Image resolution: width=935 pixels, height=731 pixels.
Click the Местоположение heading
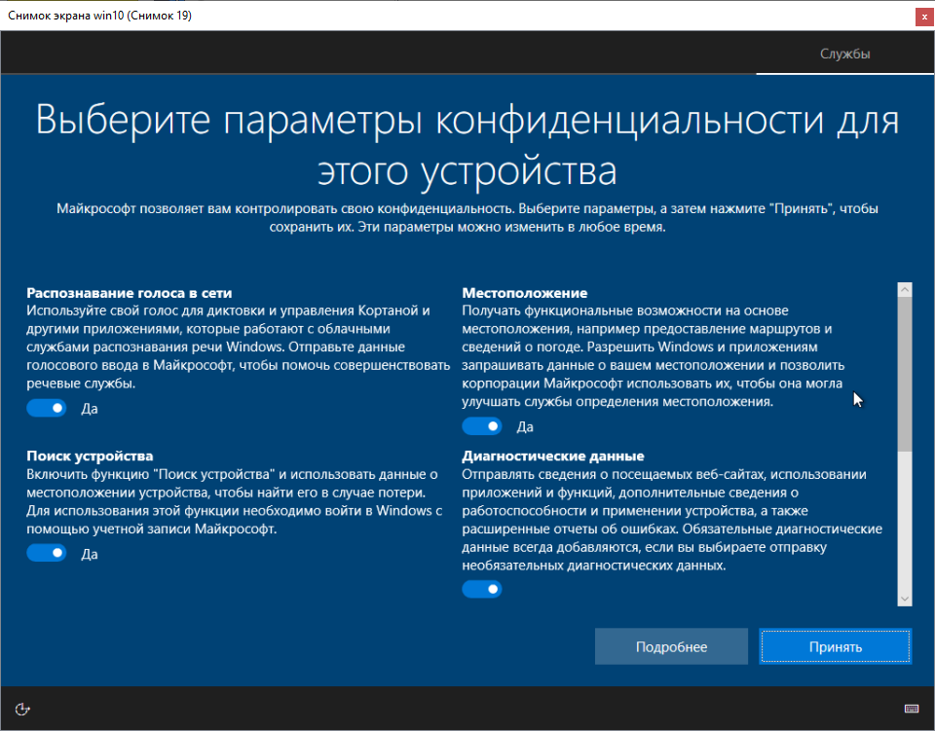(x=525, y=293)
